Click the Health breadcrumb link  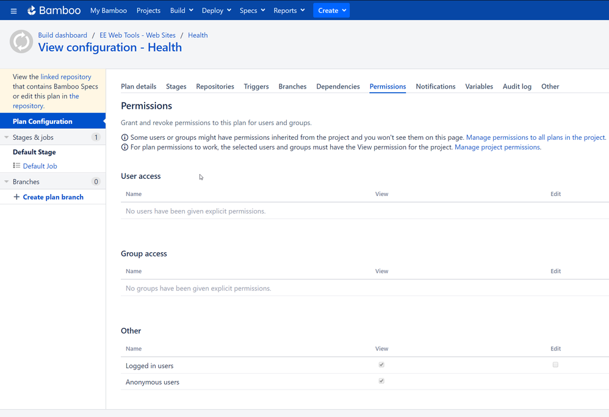point(198,35)
